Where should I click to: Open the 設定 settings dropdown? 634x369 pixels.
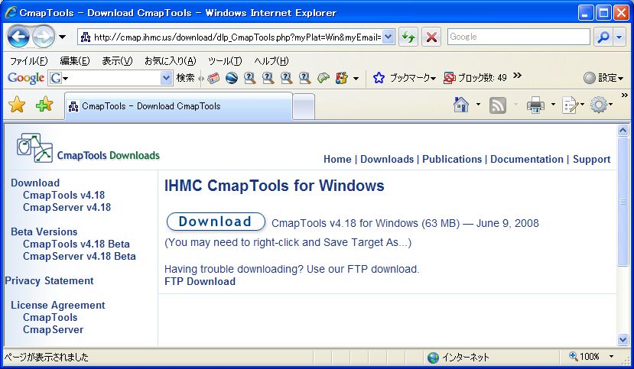click(603, 77)
